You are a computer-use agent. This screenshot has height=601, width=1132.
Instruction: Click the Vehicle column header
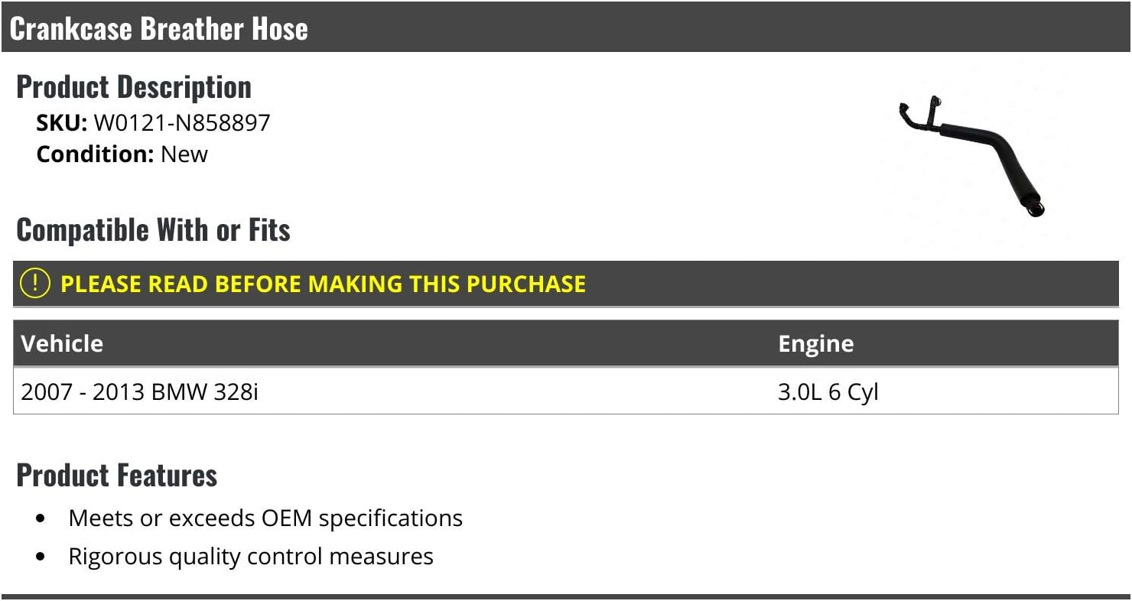pos(62,343)
